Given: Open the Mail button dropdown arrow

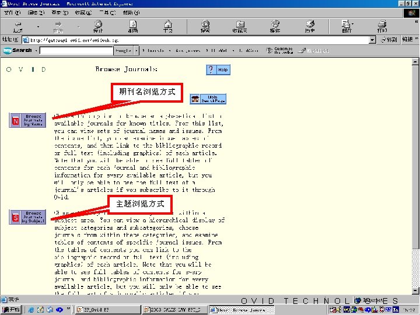Looking at the screenshot, I should 352,23.
